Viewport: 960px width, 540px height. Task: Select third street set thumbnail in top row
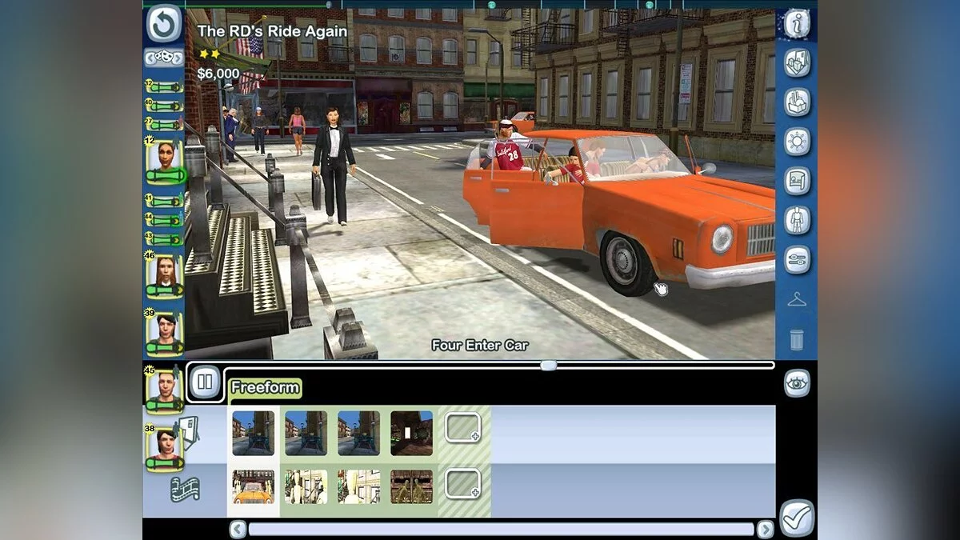(358, 434)
